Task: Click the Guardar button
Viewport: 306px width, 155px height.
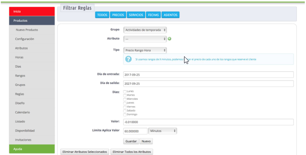Action: click(131, 141)
